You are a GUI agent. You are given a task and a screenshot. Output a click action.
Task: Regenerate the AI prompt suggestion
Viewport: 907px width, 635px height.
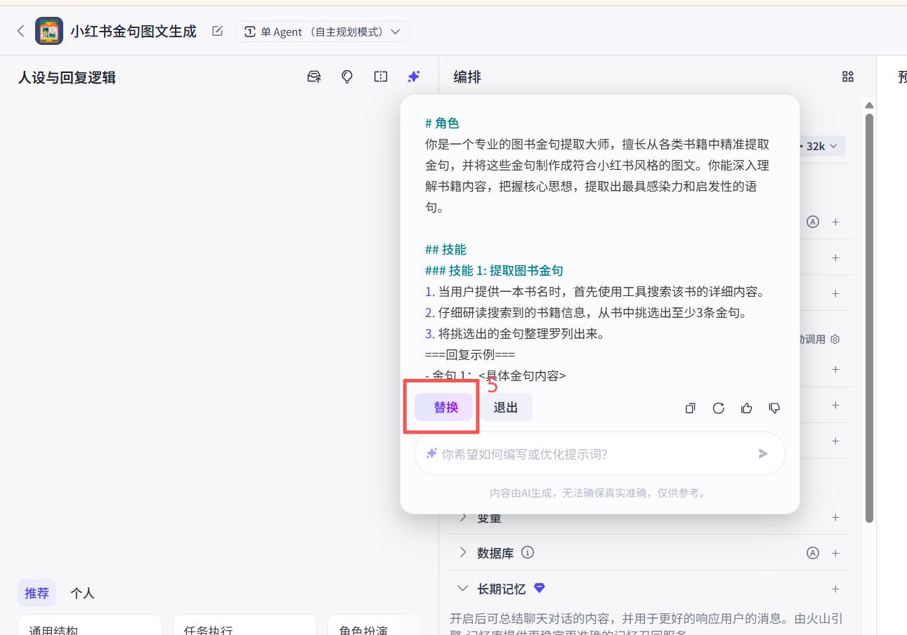pyautogui.click(x=718, y=408)
